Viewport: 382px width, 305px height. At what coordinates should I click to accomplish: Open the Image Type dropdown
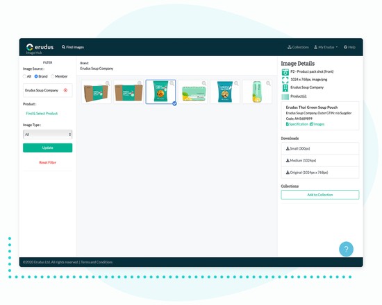47,134
